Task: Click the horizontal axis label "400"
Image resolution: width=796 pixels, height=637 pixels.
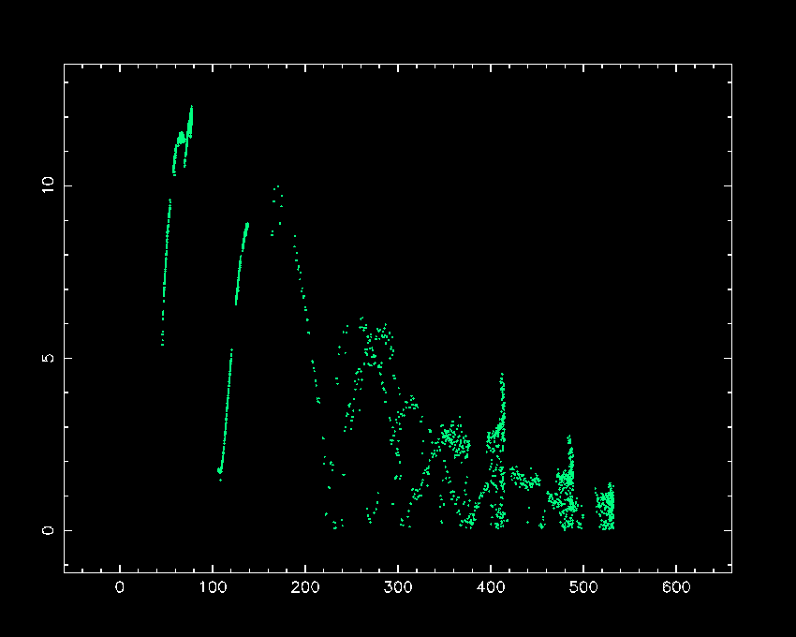Action: point(491,587)
